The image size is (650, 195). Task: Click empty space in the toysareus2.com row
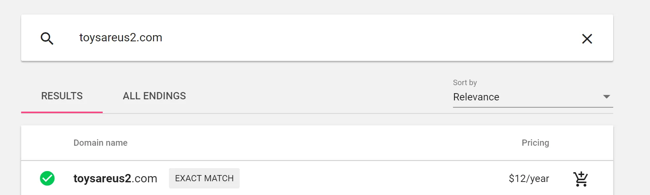364,178
